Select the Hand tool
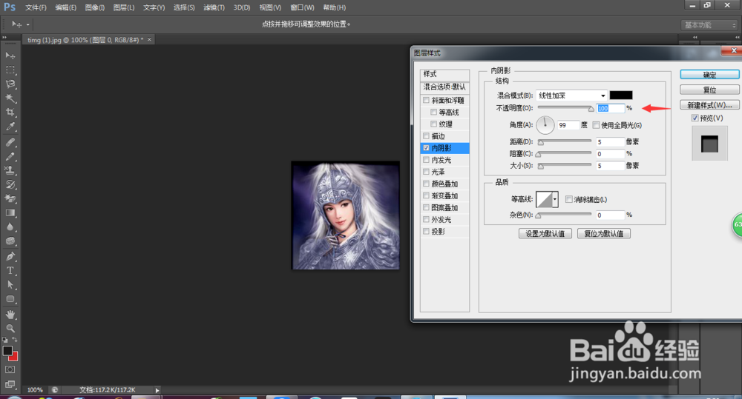The image size is (742, 399). click(10, 315)
